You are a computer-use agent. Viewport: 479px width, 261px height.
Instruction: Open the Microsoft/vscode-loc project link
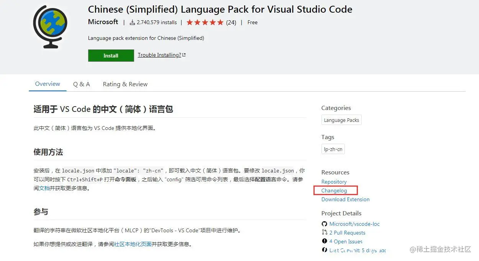coord(354,224)
